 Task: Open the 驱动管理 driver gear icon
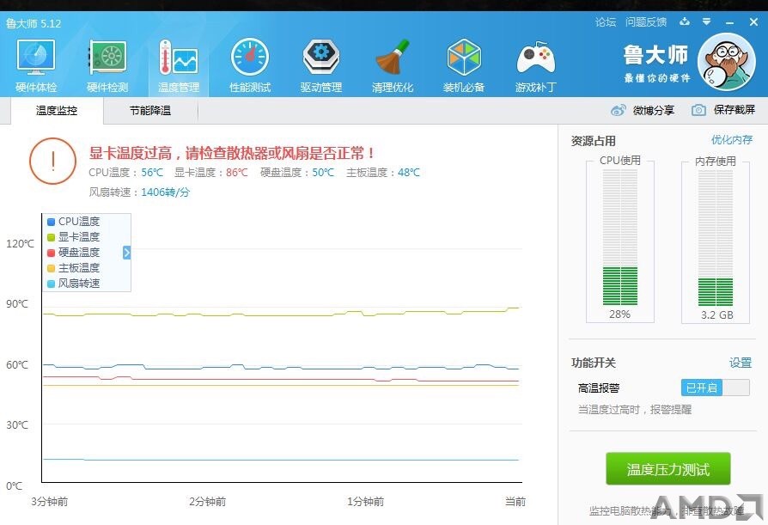(320, 58)
